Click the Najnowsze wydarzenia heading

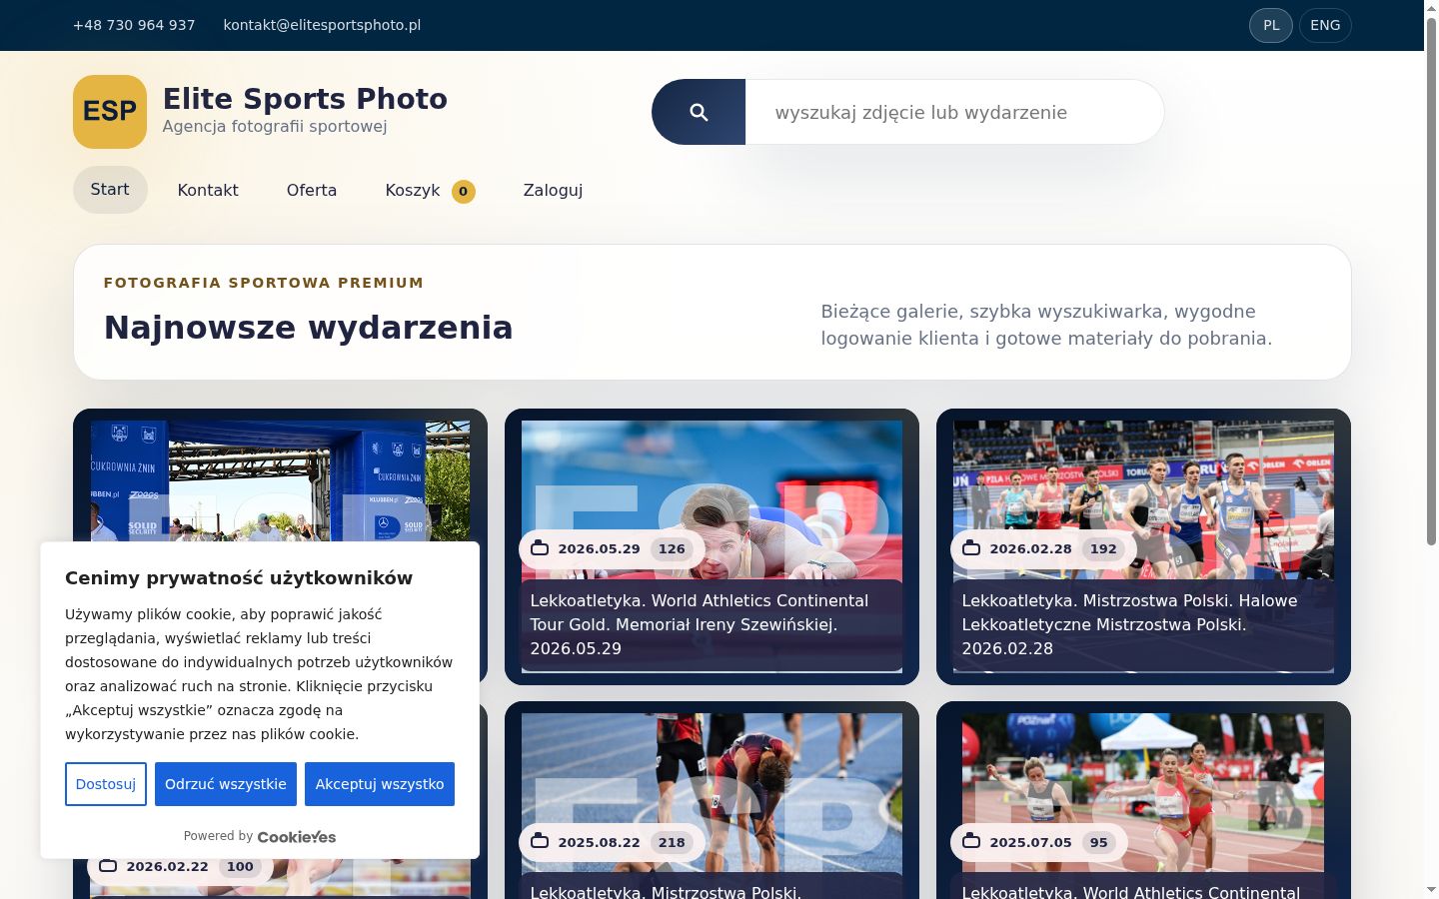pos(308,328)
